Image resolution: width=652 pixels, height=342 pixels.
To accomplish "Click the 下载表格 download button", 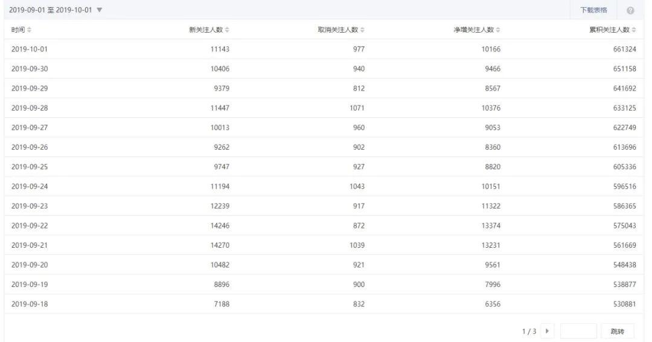I will 593,10.
